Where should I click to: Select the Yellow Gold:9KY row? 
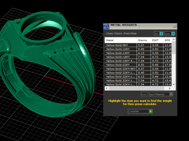tap(138, 45)
